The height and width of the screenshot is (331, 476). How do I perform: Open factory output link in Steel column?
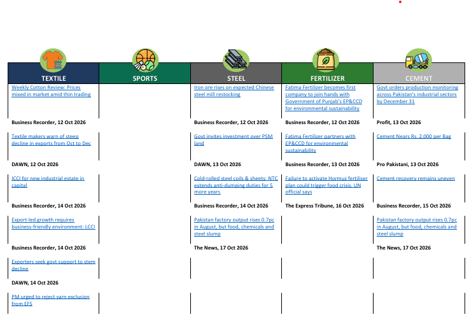[x=234, y=227]
